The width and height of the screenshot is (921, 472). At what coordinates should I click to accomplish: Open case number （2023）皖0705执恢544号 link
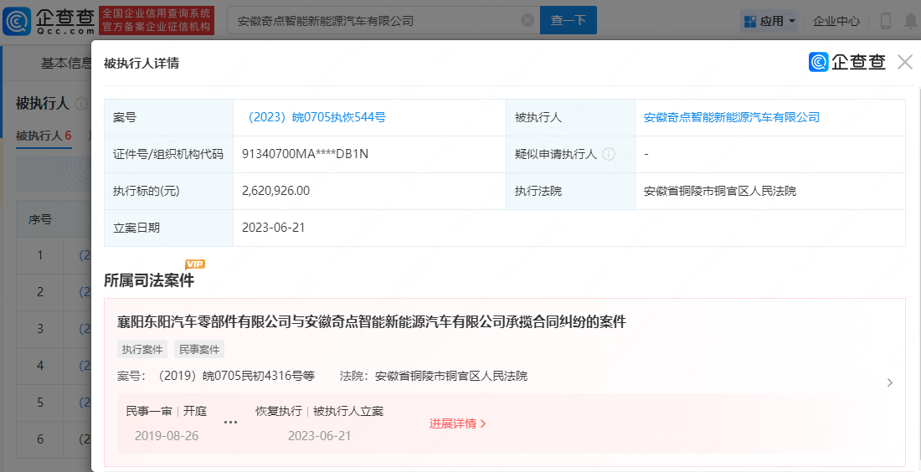314,117
